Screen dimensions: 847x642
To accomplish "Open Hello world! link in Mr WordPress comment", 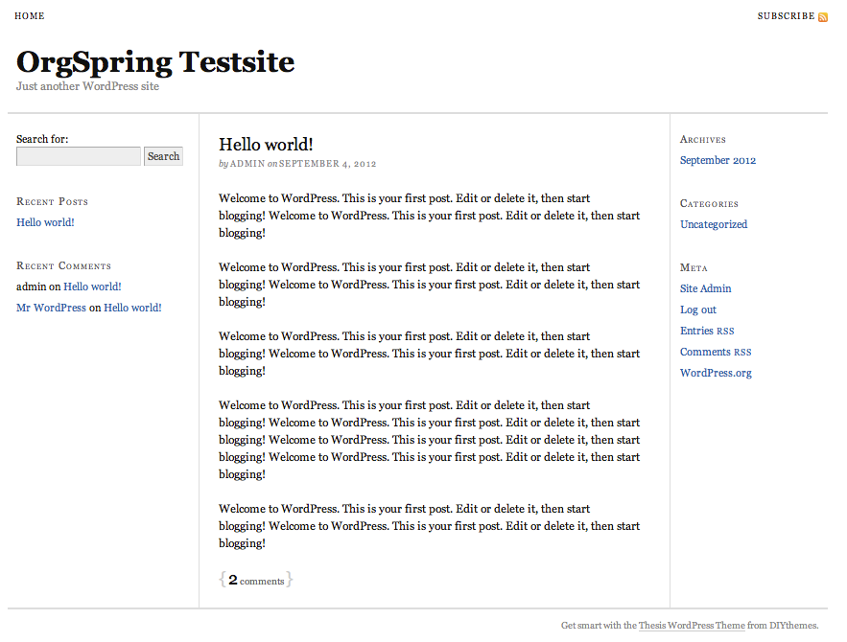I will [132, 308].
